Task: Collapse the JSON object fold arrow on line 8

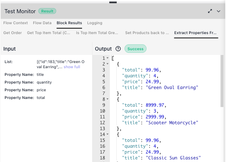Action: [x=108, y=99]
